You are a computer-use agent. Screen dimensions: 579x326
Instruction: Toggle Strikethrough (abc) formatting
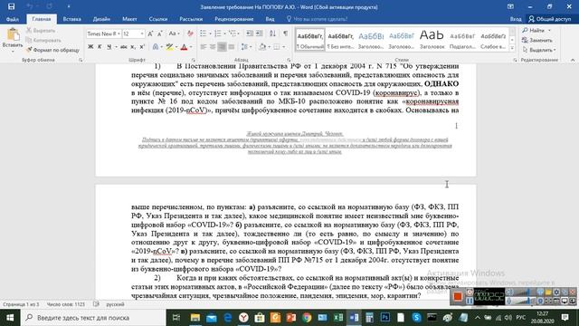pyautogui.click(x=124, y=47)
